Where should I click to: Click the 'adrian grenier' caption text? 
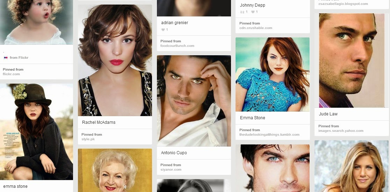tap(175, 23)
